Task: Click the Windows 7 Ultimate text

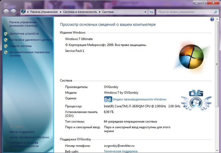Action: [x=79, y=39]
